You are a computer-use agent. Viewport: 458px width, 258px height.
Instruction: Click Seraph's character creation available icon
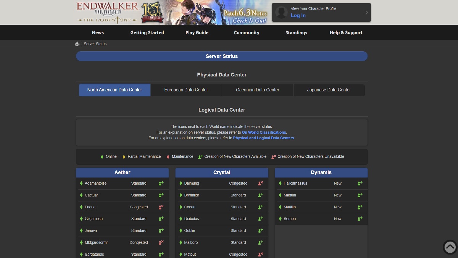[360, 219]
